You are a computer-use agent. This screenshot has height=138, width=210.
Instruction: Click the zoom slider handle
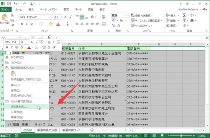coord(181,136)
